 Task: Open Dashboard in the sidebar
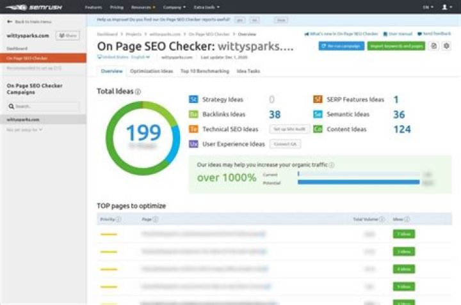17,49
